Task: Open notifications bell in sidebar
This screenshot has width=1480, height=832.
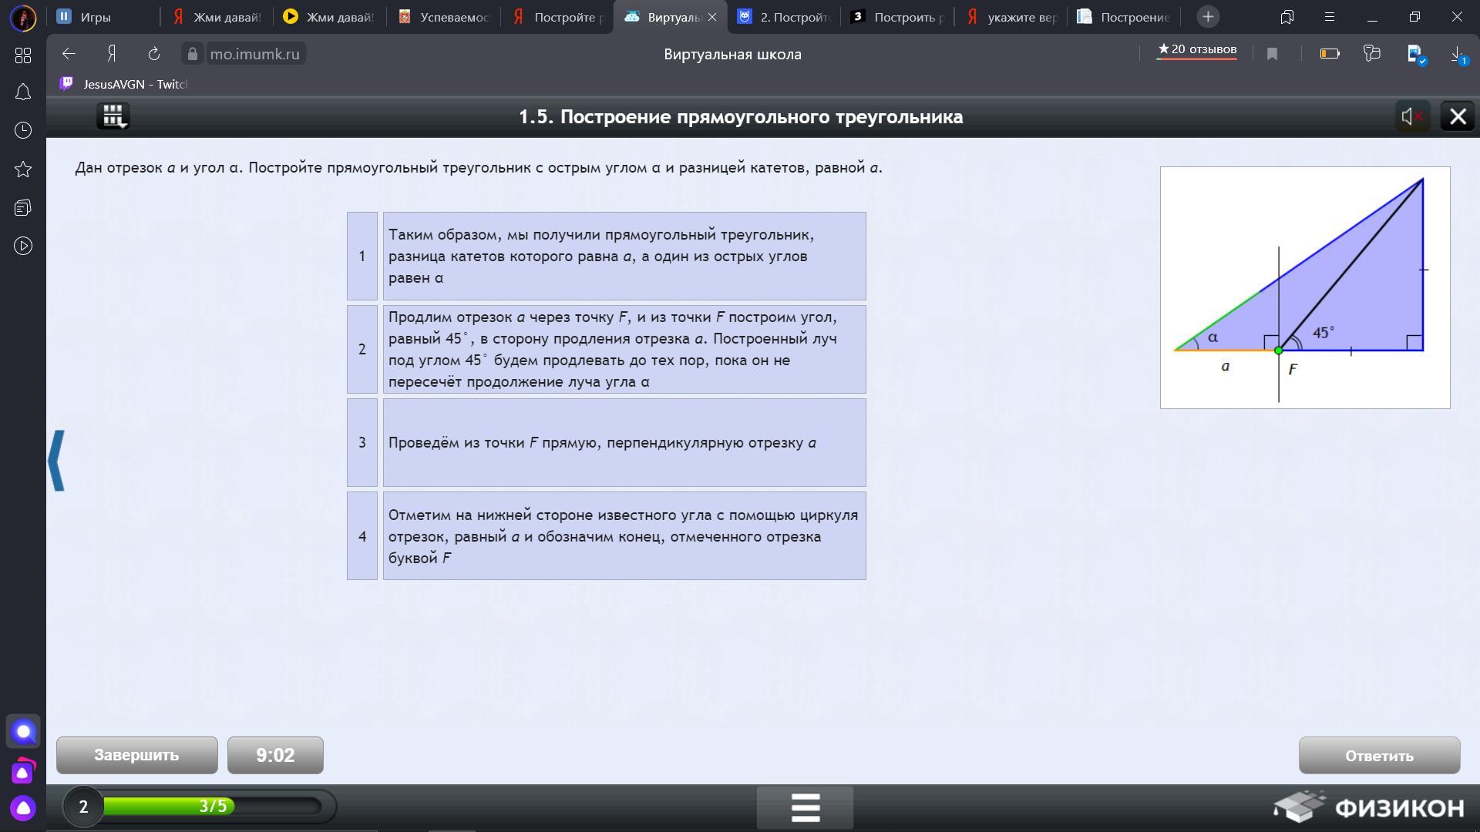Action: point(23,92)
